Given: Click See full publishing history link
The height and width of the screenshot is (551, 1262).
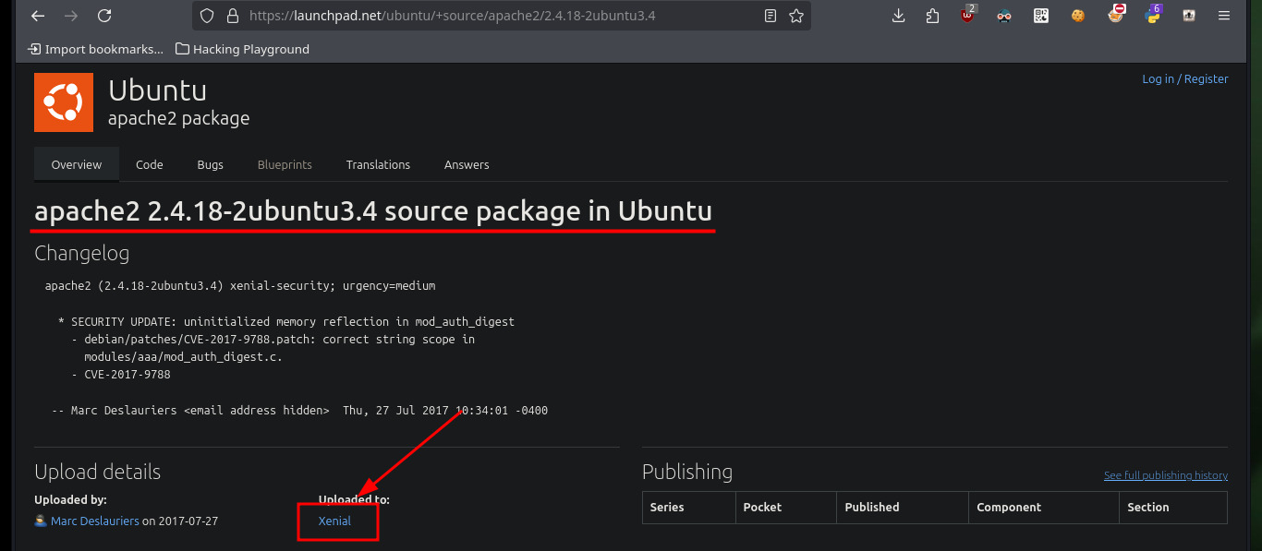Looking at the screenshot, I should 1166,475.
